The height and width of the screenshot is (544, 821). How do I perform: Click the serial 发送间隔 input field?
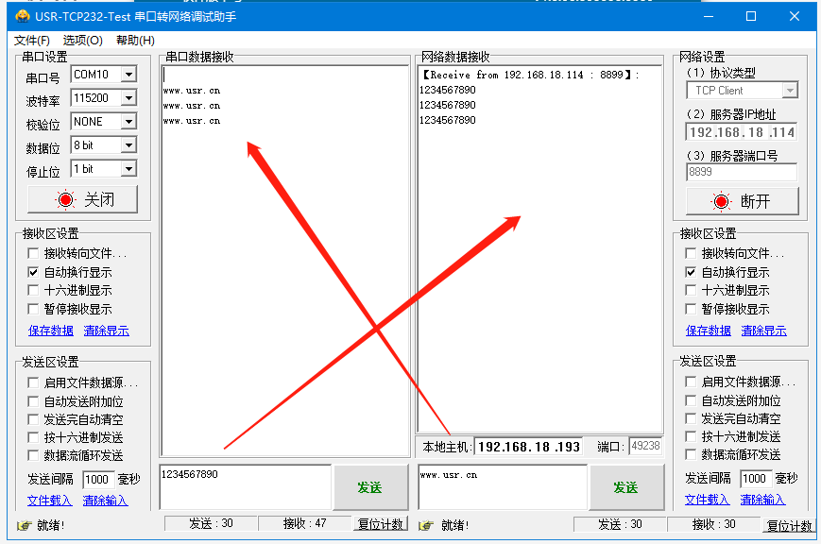[98, 479]
